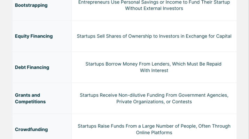Click the word 'Capital' in the Equity description
Screen dimensions: 249x139
point(223,36)
